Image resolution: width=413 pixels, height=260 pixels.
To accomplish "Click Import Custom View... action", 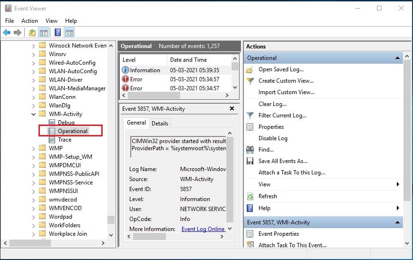I will (x=286, y=92).
